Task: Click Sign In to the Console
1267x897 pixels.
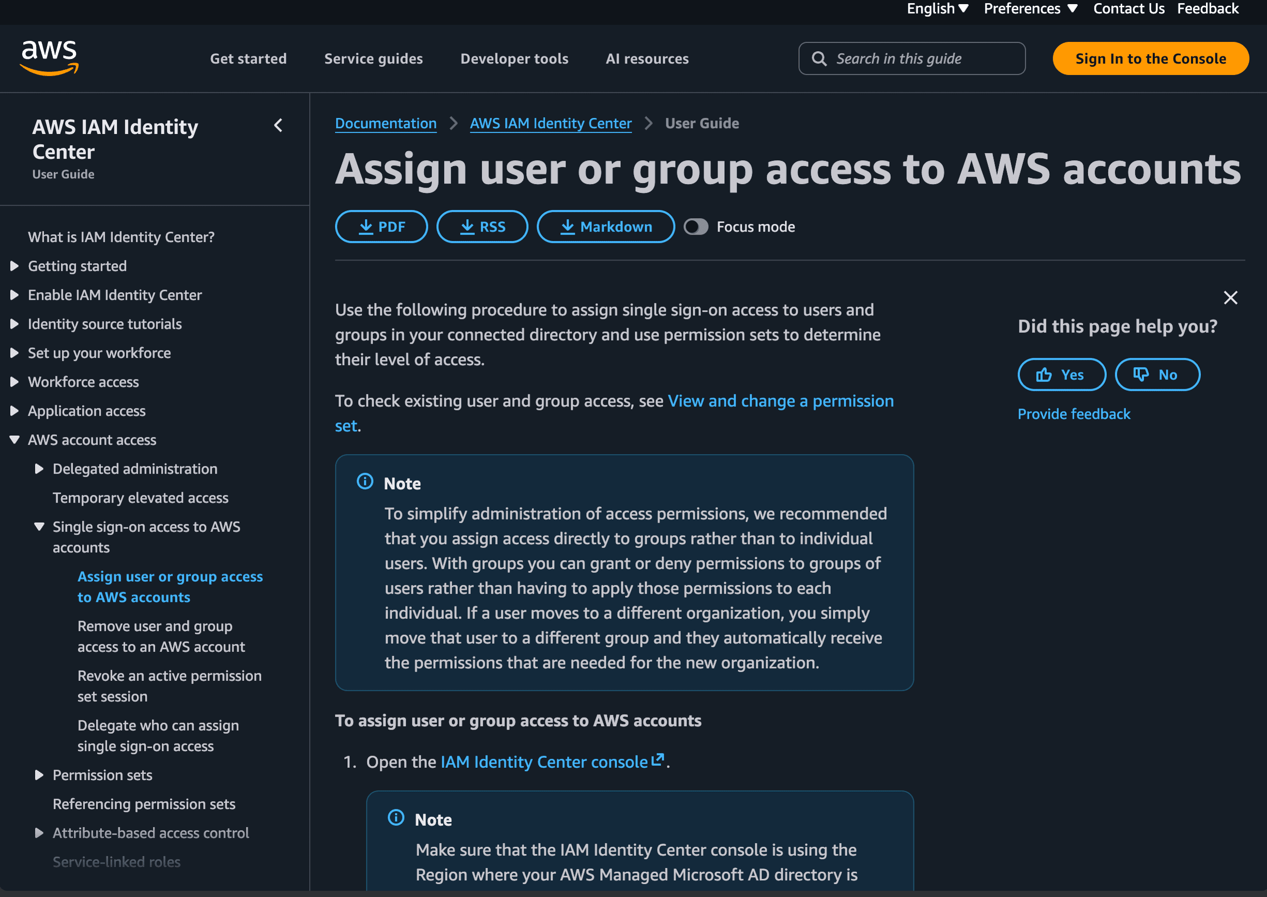Action: pos(1151,58)
